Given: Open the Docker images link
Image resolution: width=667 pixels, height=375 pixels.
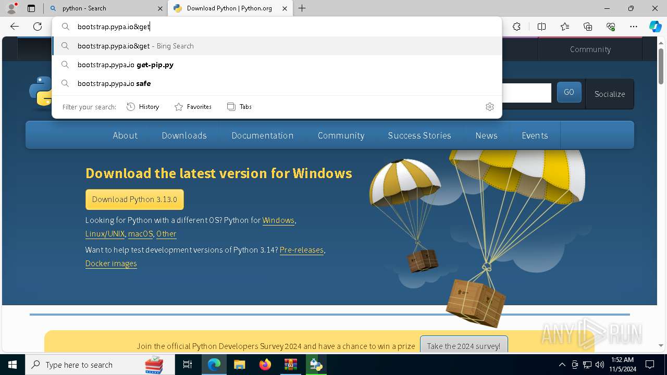Looking at the screenshot, I should [111, 264].
